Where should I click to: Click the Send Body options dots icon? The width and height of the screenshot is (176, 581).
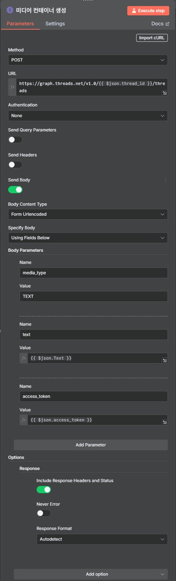[x=165, y=180]
